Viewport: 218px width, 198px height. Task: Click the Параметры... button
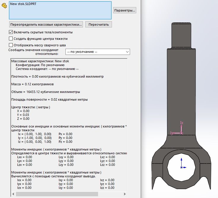point(125,10)
